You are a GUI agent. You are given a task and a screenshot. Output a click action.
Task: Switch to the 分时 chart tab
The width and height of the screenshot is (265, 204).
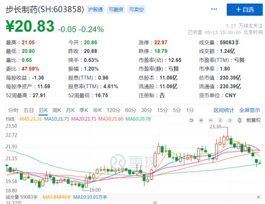pos(13,110)
